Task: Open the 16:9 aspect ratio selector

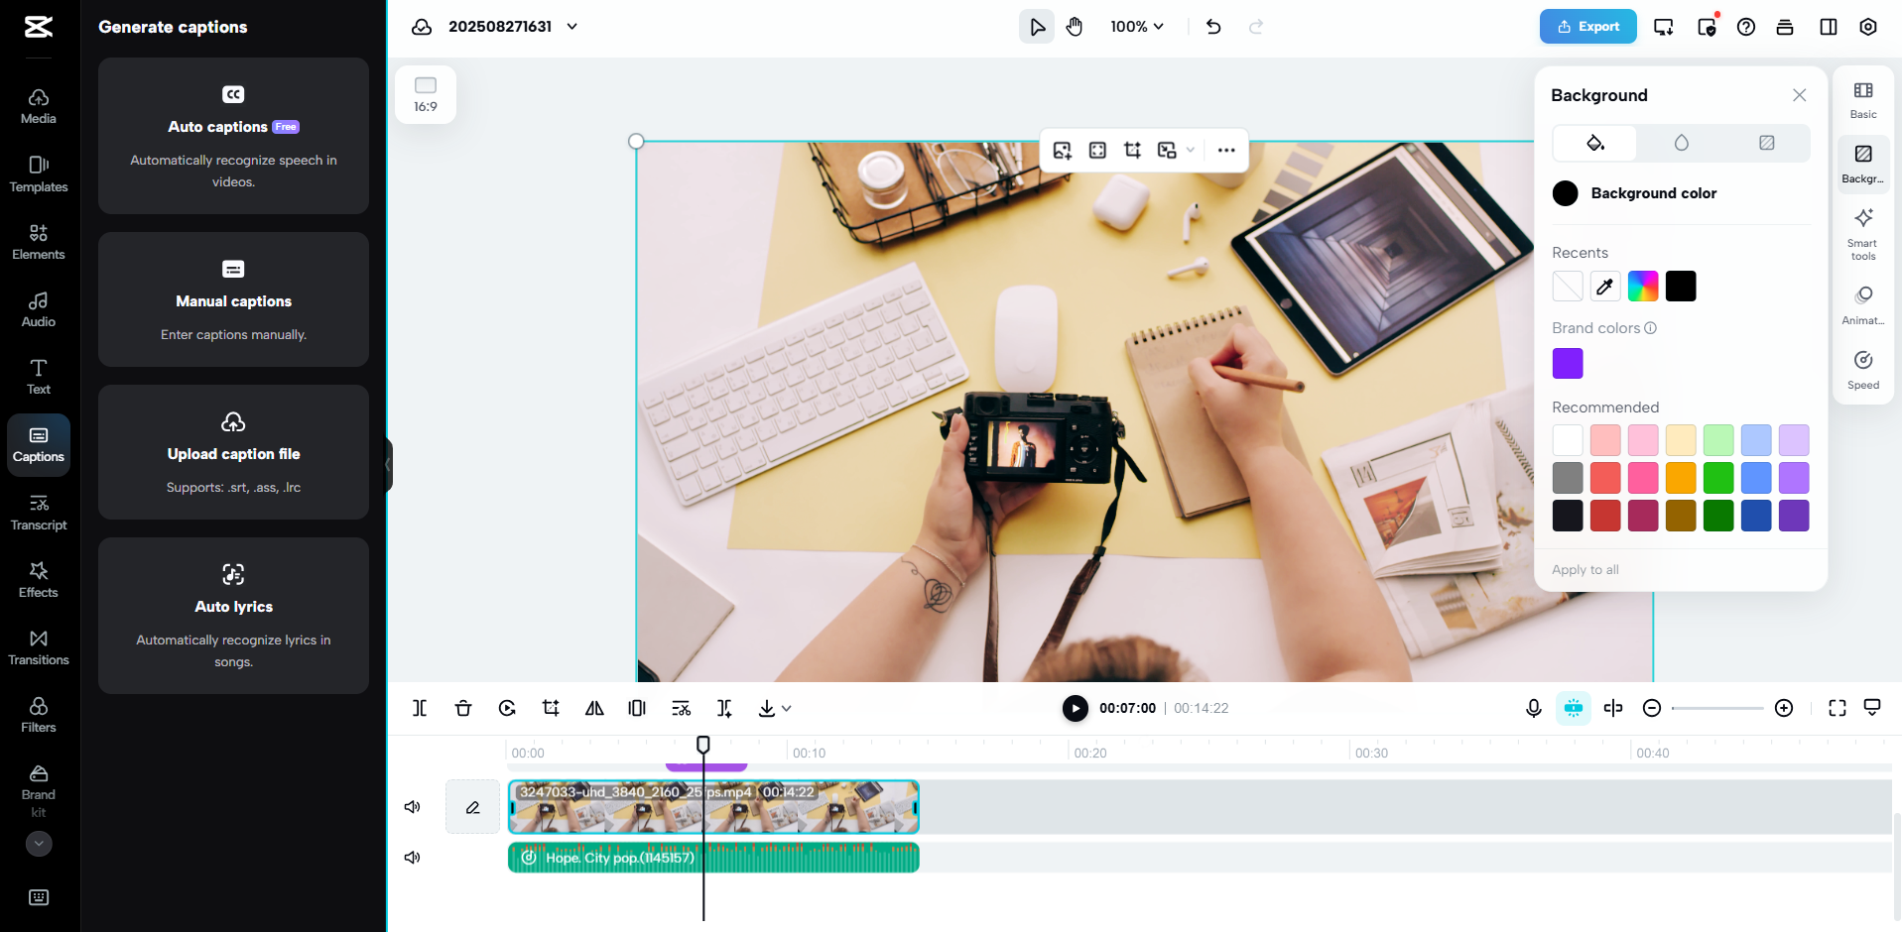Action: 426,94
